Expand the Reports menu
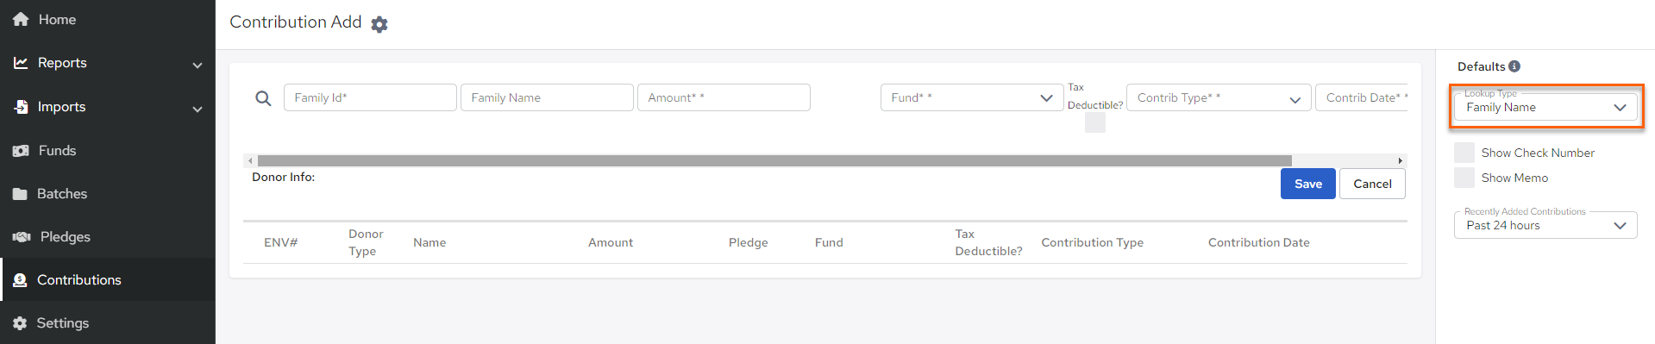 pyautogui.click(x=108, y=63)
